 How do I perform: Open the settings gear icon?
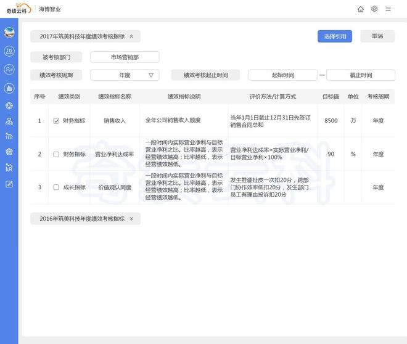(374, 9)
